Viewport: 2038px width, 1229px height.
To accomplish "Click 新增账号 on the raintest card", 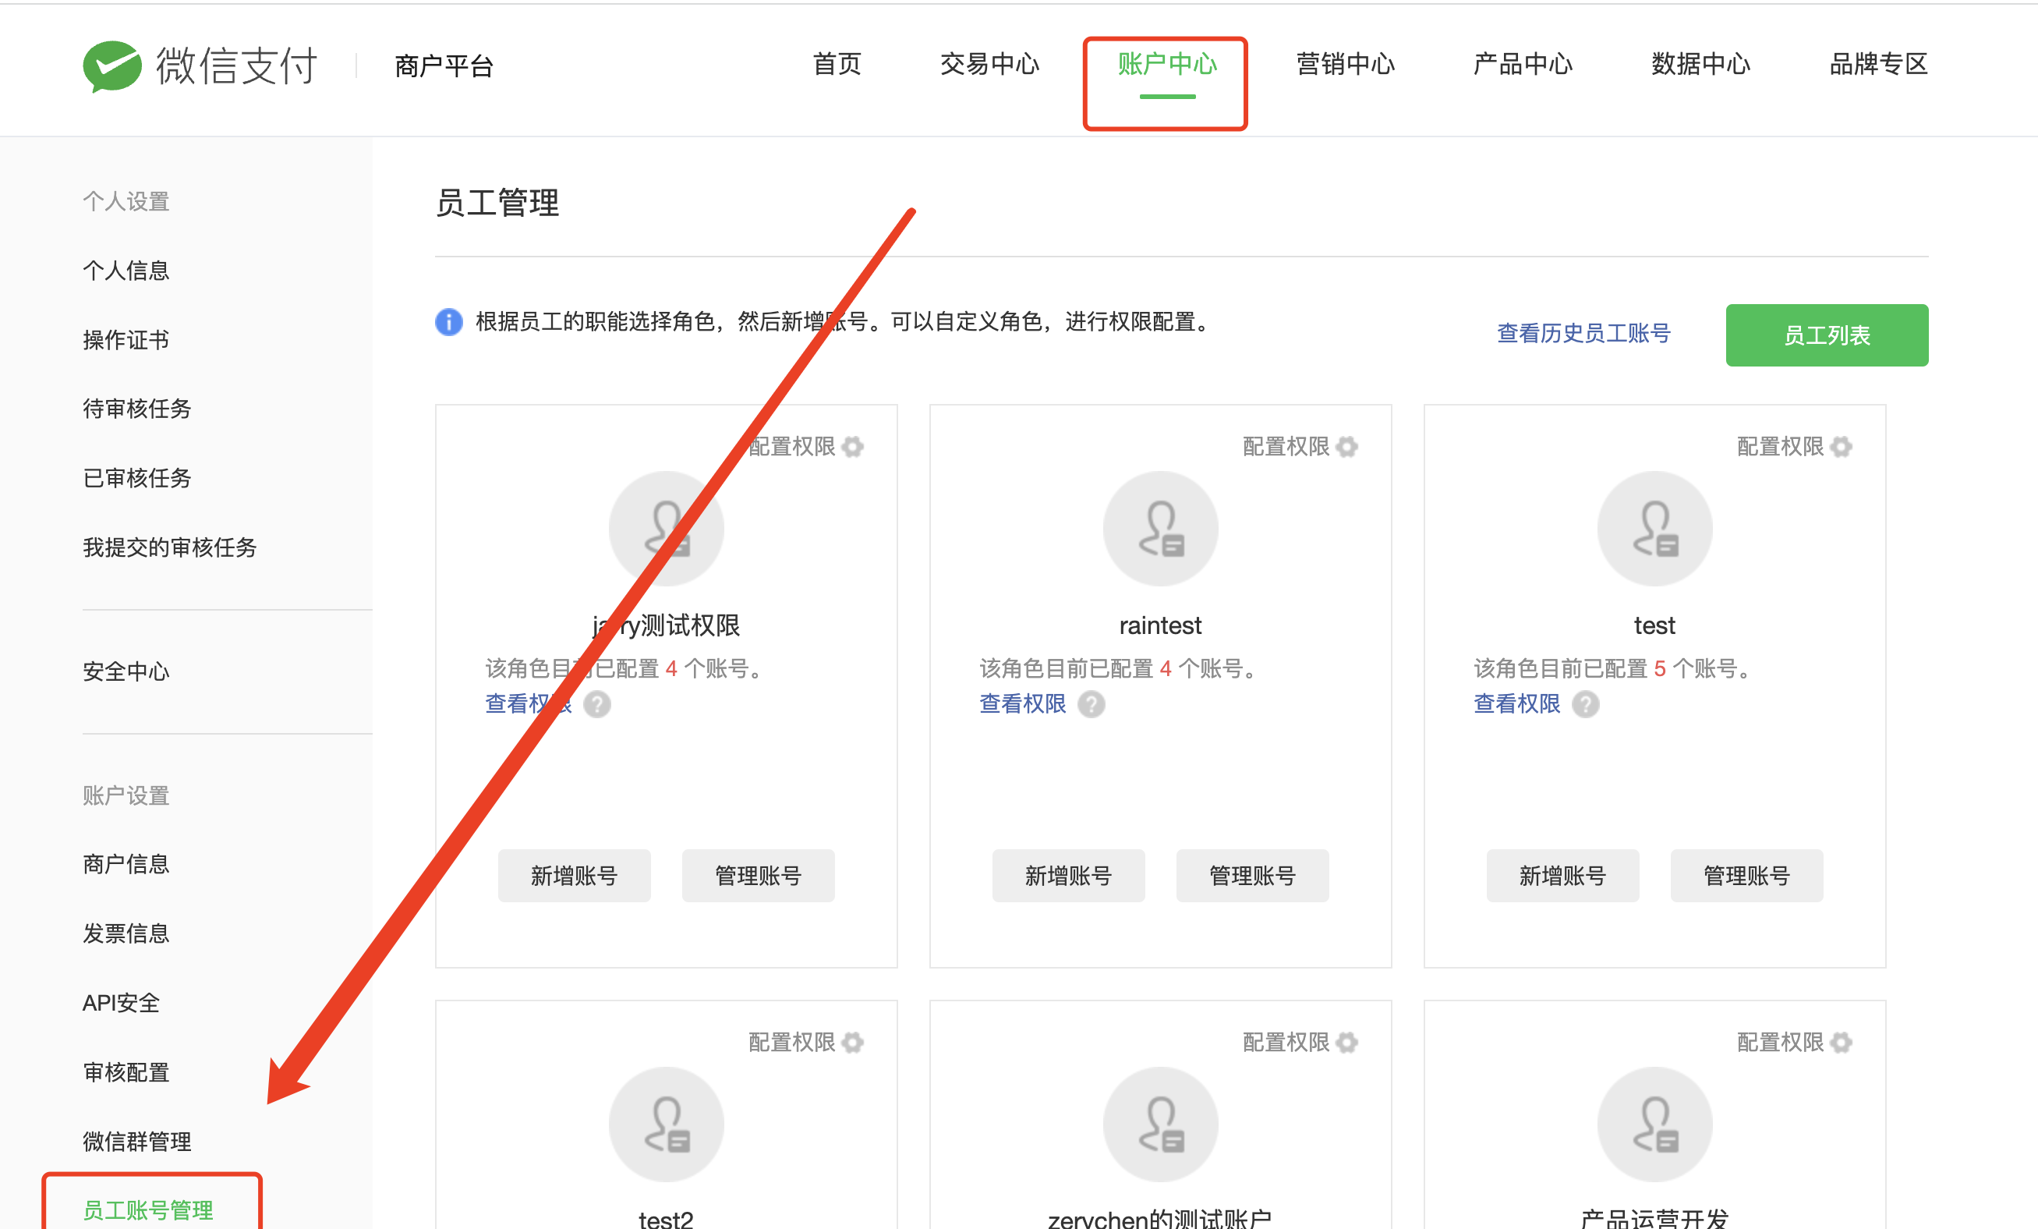I will 1068,875.
